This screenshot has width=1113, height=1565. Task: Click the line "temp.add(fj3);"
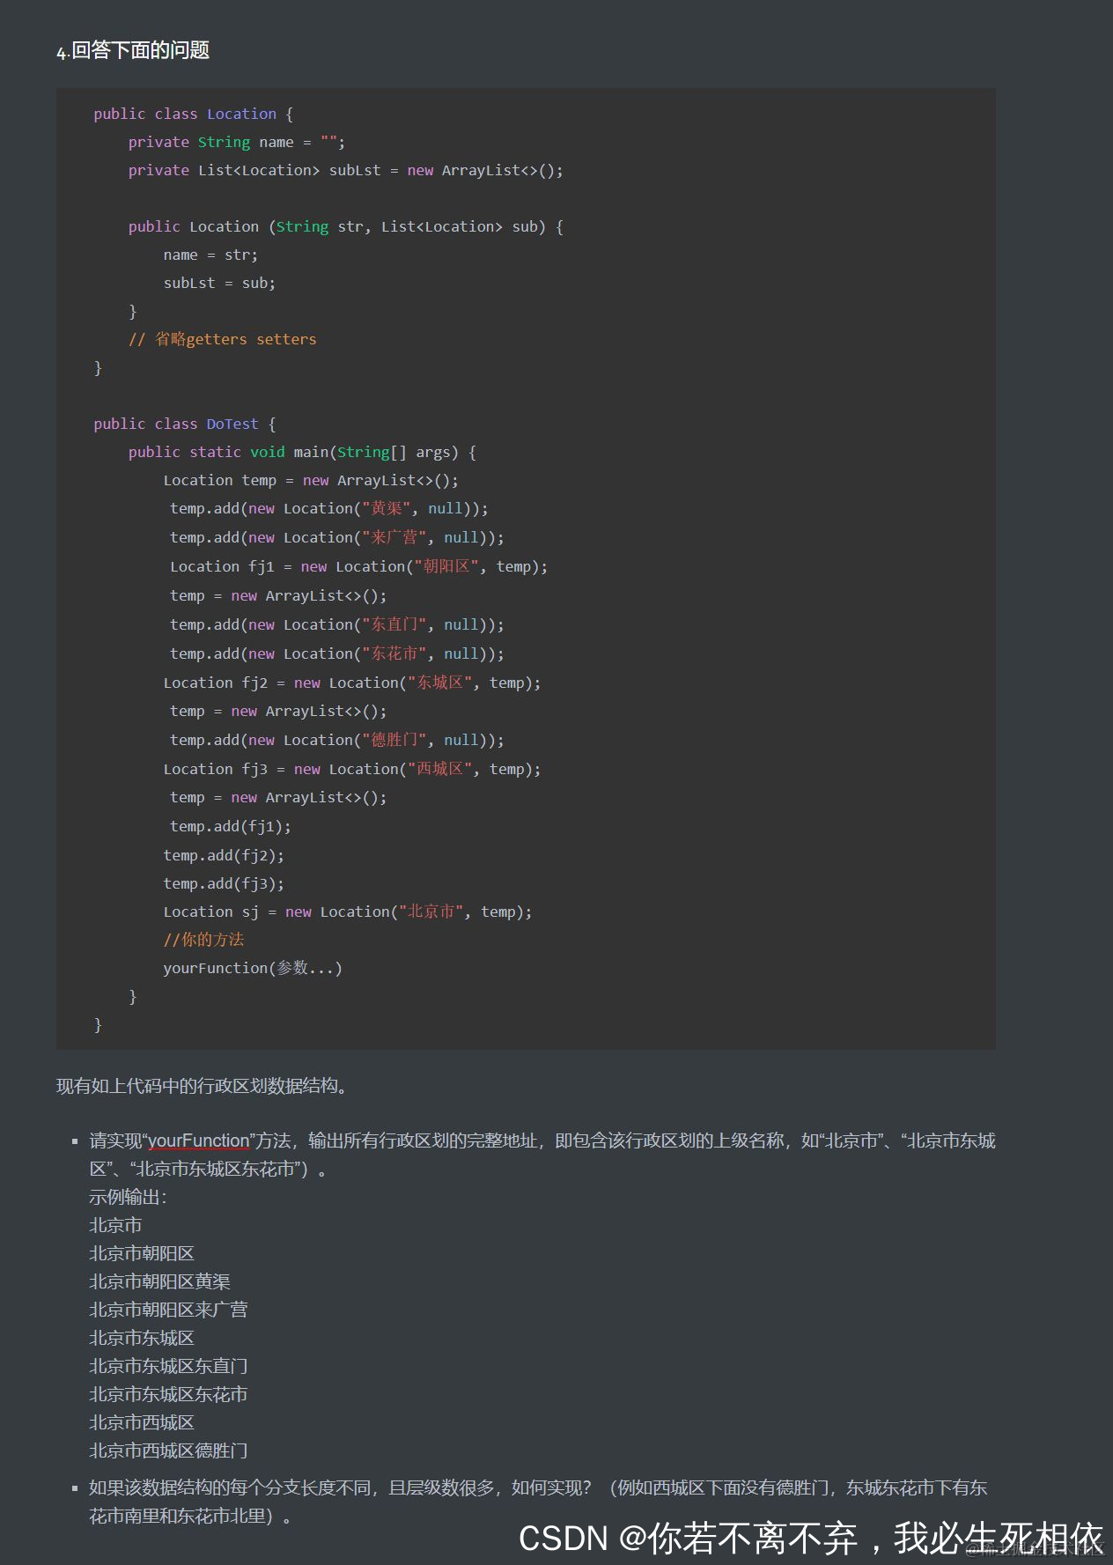click(224, 883)
